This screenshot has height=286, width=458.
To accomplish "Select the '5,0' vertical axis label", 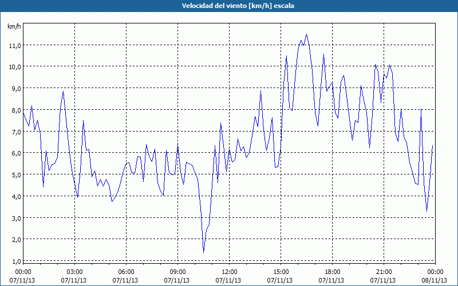I will (16, 175).
